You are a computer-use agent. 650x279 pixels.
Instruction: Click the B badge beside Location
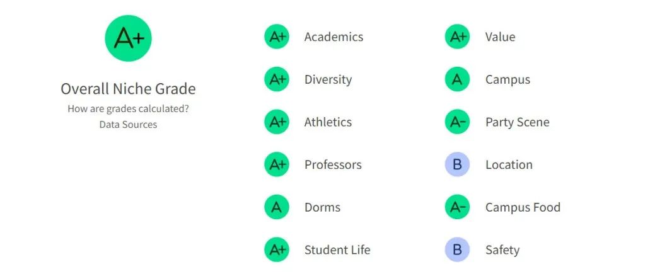pos(457,164)
